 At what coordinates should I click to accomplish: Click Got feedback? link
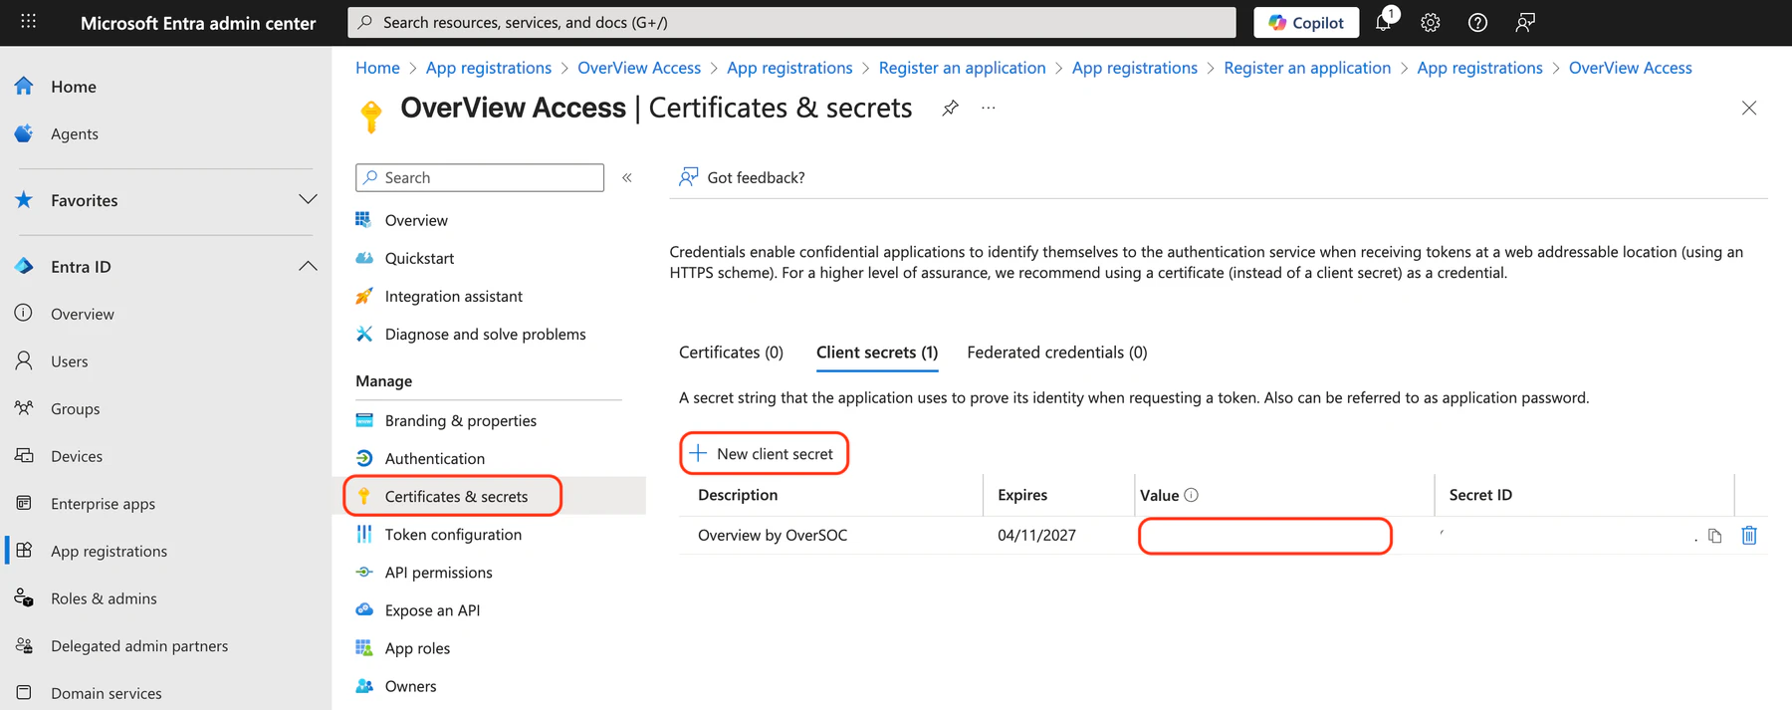pos(742,177)
